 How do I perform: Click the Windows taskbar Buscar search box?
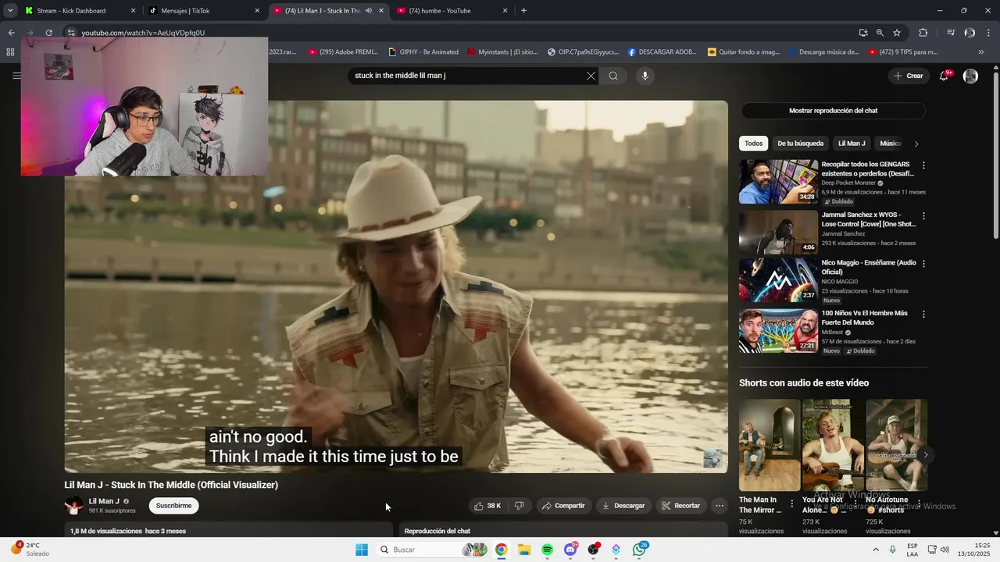tap(432, 550)
